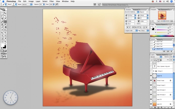
Task: Open layer blend mode Normal dropdown
Action: [x=156, y=57]
